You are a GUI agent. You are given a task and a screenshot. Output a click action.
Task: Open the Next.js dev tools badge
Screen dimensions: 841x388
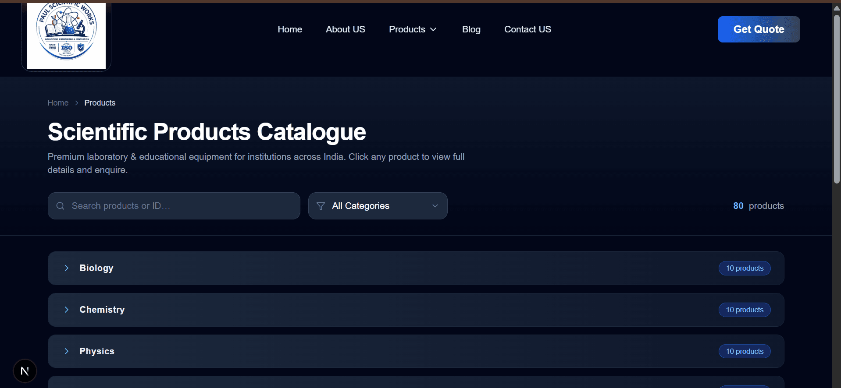coord(25,371)
